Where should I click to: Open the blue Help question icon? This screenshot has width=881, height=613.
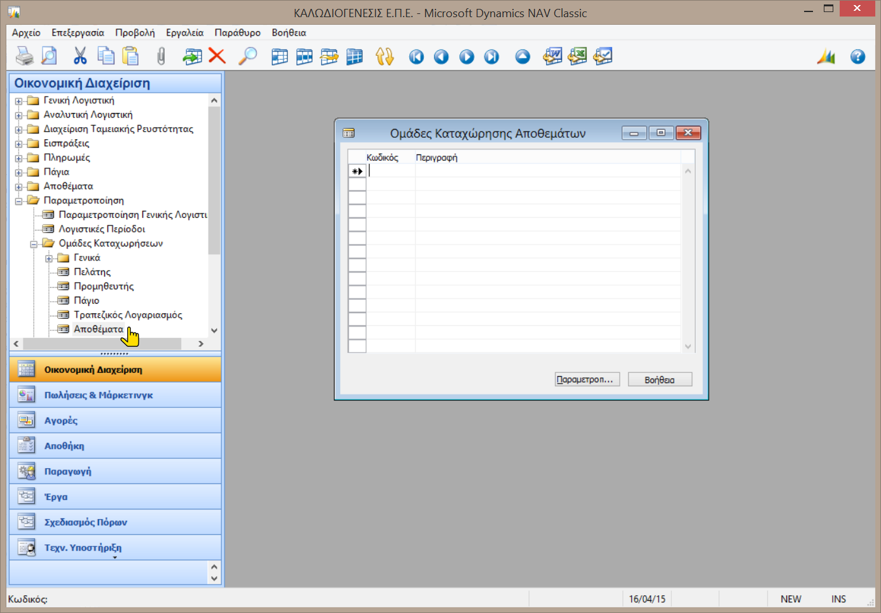tap(857, 57)
